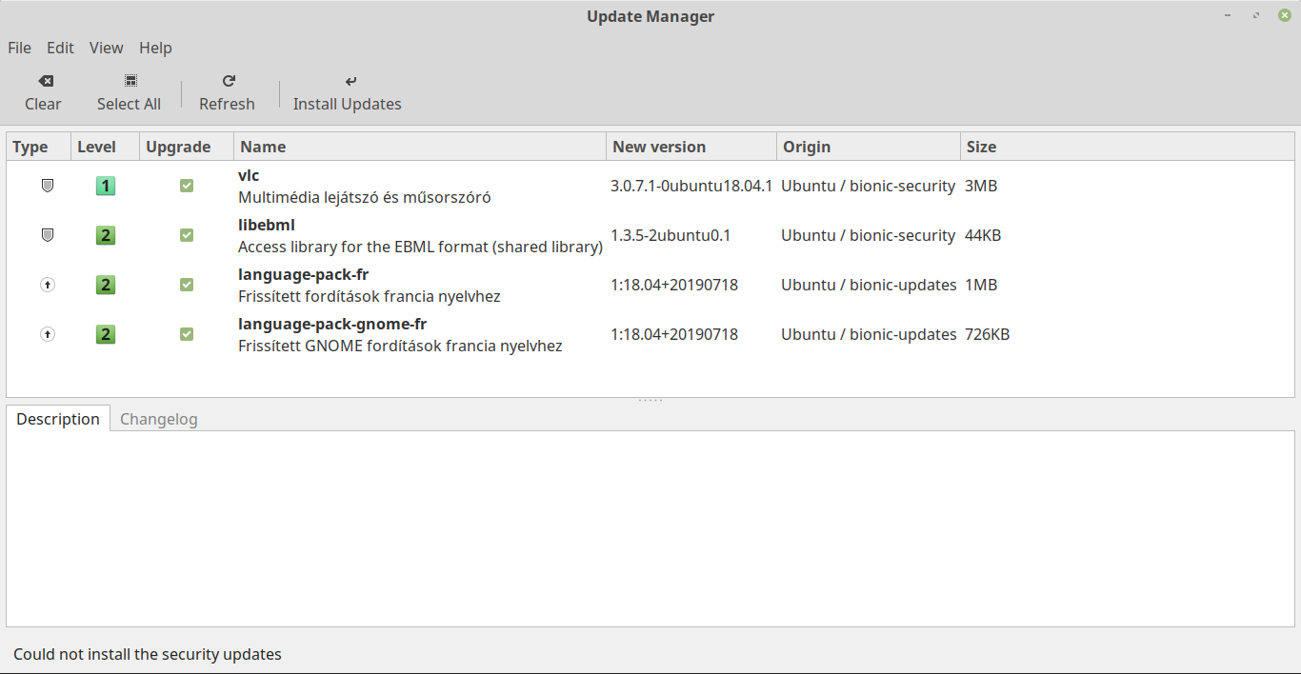Click the level 2 badge for libebml
1301x674 pixels.
coord(105,235)
